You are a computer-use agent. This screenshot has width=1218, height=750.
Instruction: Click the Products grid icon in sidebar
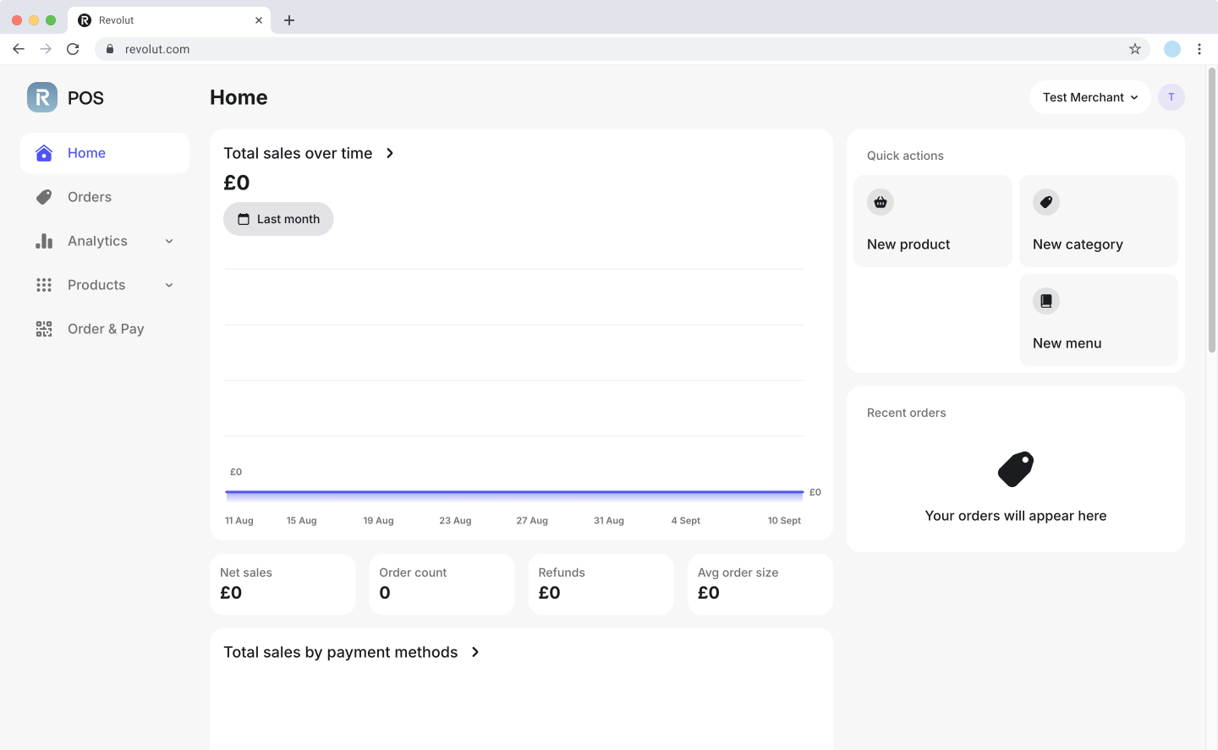click(x=44, y=285)
